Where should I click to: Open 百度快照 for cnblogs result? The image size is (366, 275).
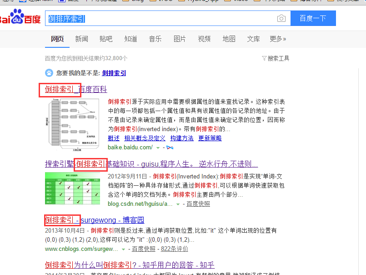[x=144, y=249]
